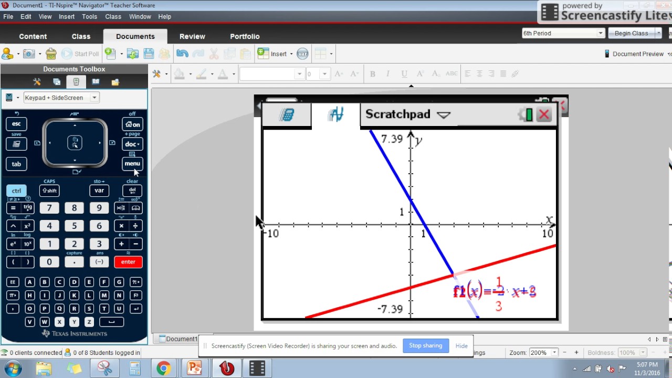Switch to the Review workspace tab

[192, 36]
